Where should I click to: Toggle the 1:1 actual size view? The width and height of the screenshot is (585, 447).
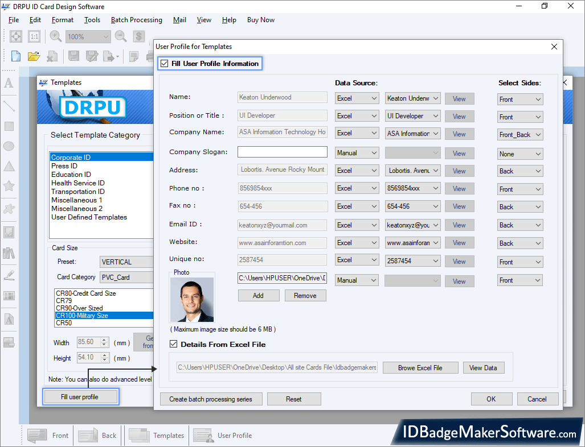(34, 36)
